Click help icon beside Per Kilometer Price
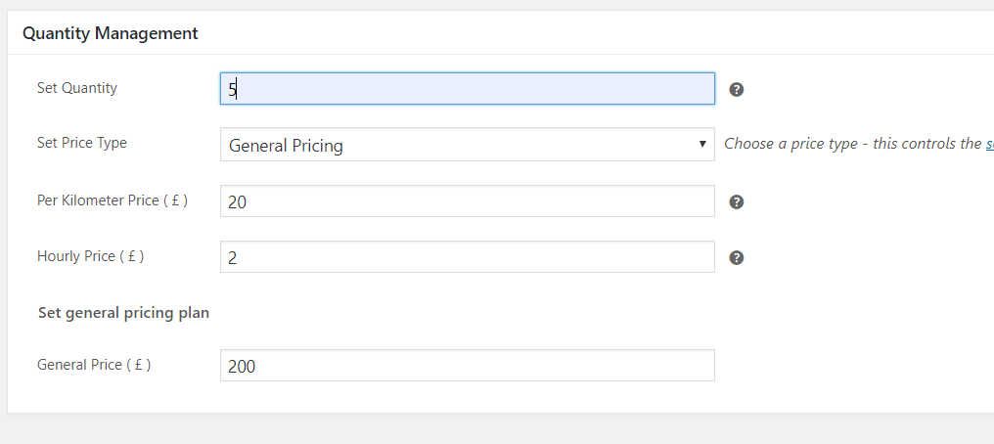The height and width of the screenshot is (444, 994). tap(737, 201)
